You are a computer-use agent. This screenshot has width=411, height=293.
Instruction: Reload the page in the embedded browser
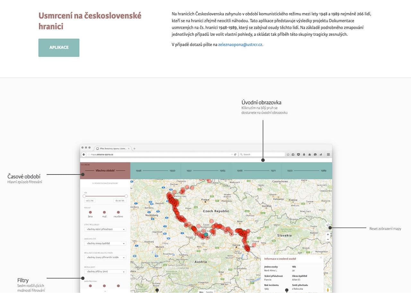pyautogui.click(x=235, y=155)
